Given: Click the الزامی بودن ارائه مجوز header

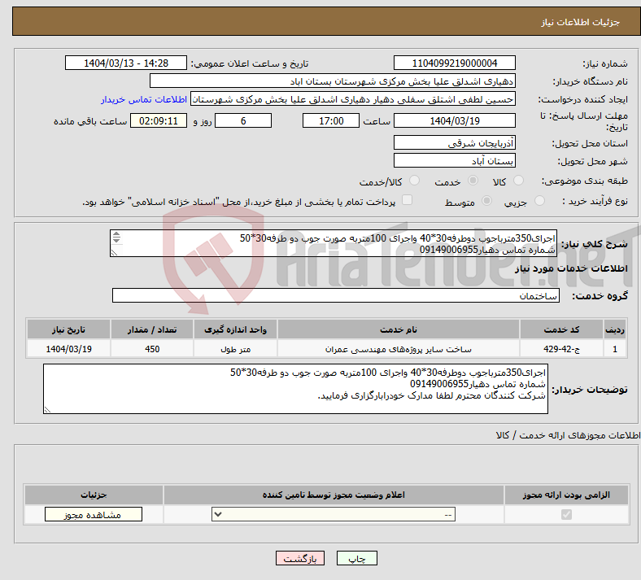Looking at the screenshot, I should [566, 495].
